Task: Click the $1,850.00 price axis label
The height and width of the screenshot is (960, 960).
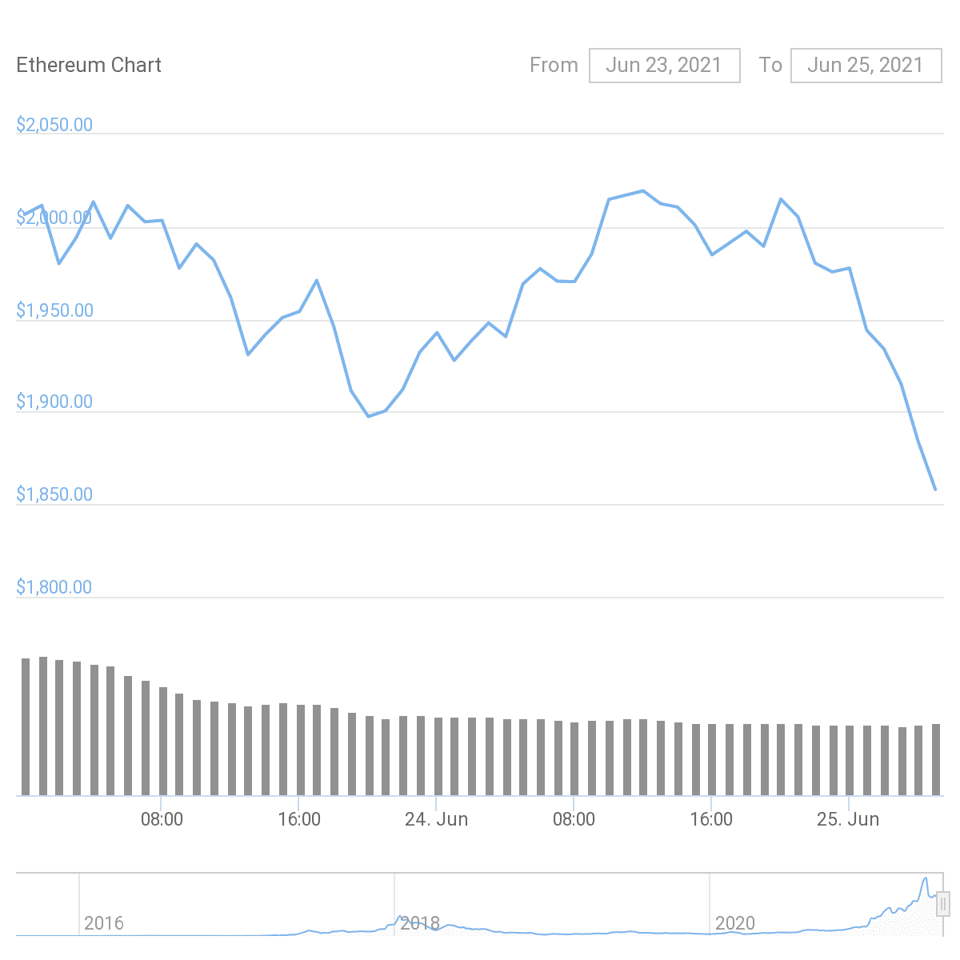Action: coord(54,494)
